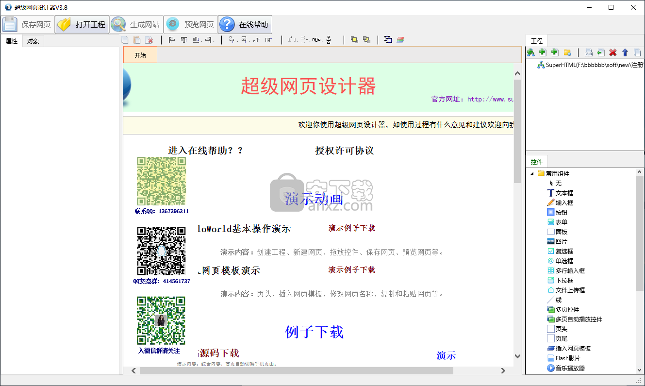The height and width of the screenshot is (386, 645).
Task: Generate the site via 生成网站
Action: [x=136, y=24]
